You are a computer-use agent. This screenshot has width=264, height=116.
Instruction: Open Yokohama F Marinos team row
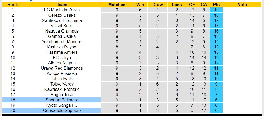pos(62,42)
